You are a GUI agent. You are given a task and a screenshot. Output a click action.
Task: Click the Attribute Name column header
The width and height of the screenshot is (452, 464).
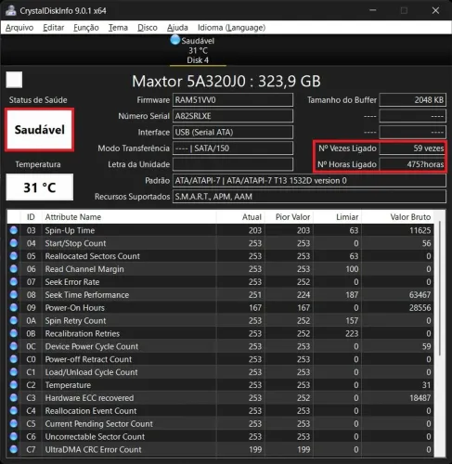(129, 217)
